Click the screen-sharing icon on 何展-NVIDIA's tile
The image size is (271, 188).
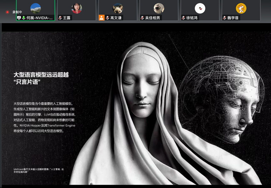19,18
